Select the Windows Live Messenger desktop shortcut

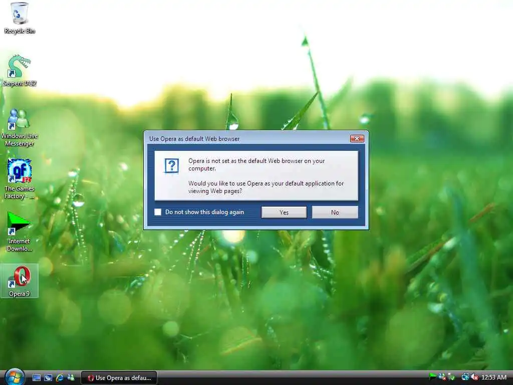(x=20, y=128)
